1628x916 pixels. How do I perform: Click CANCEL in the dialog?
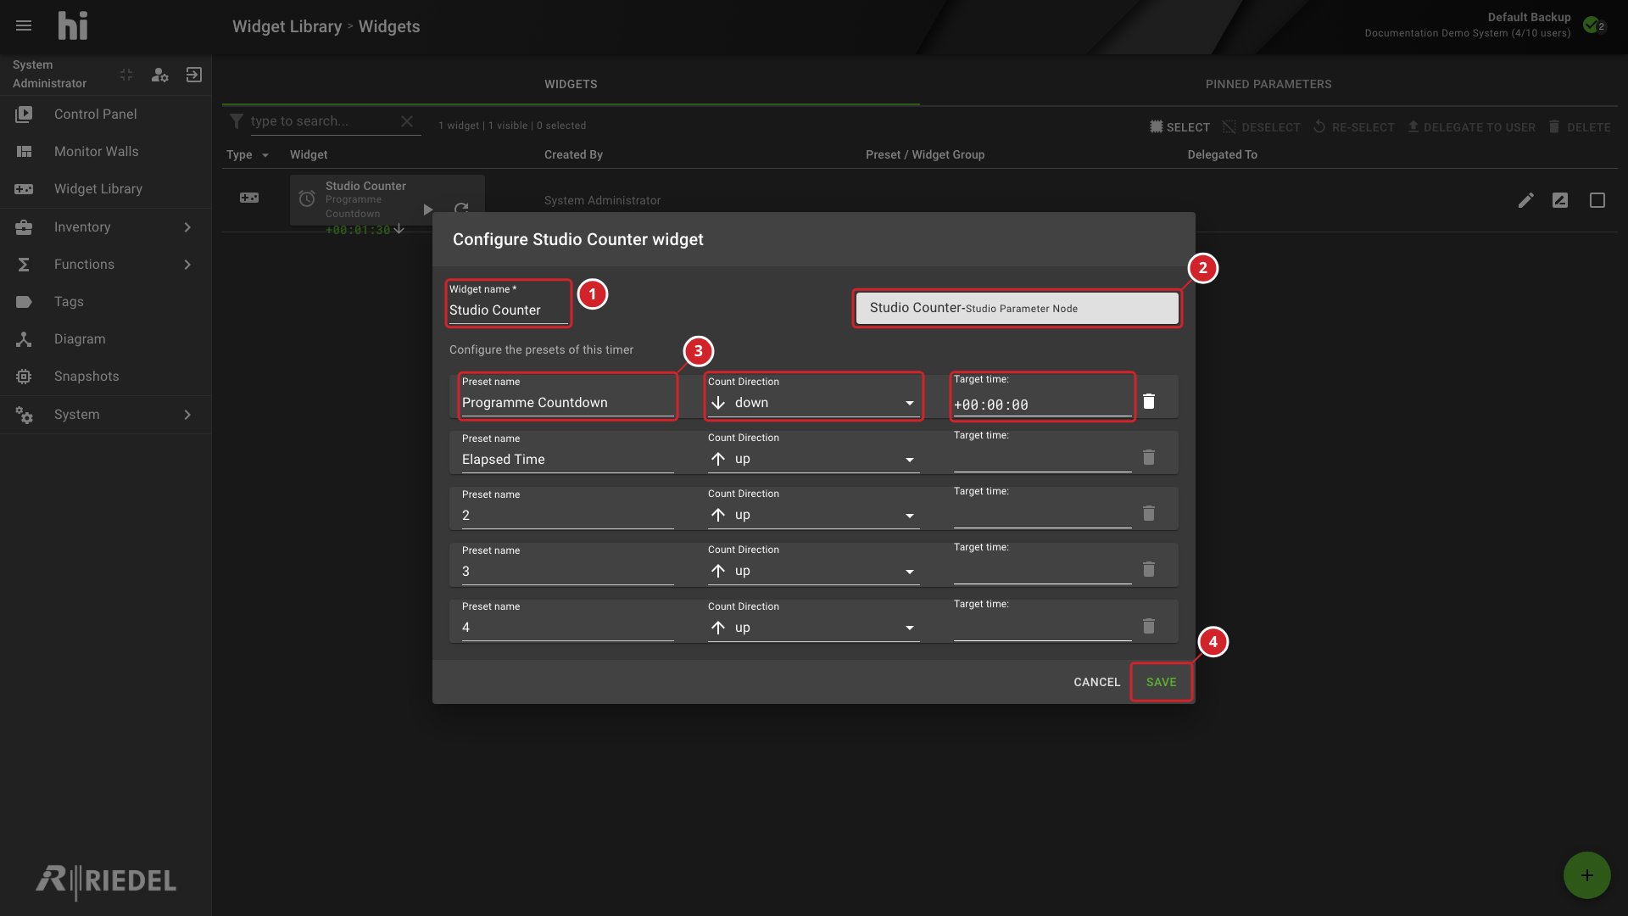(1096, 682)
